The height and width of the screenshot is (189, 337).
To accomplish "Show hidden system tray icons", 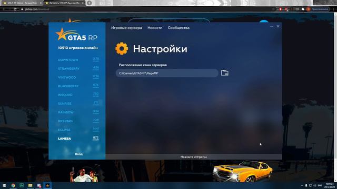I will click(302, 185).
